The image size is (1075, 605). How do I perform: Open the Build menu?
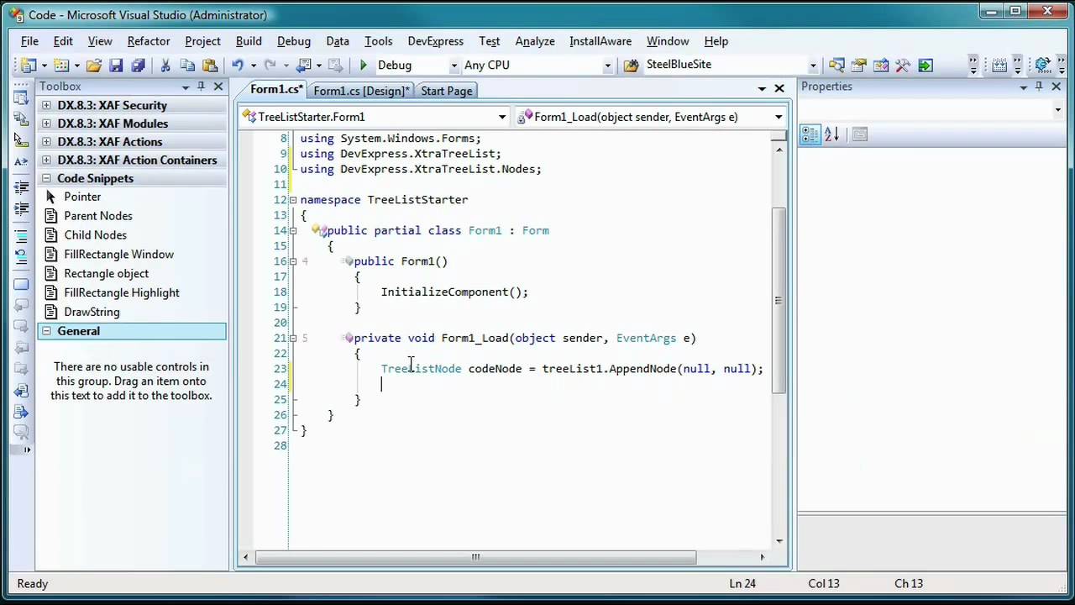pos(249,41)
